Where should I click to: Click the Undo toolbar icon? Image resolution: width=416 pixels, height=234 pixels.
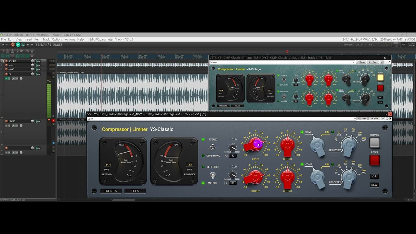22,51
